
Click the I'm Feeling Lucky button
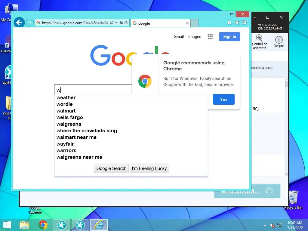tap(149, 168)
